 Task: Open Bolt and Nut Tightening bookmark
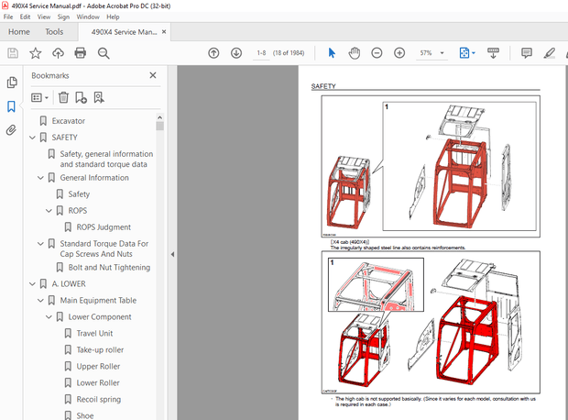[x=109, y=267]
